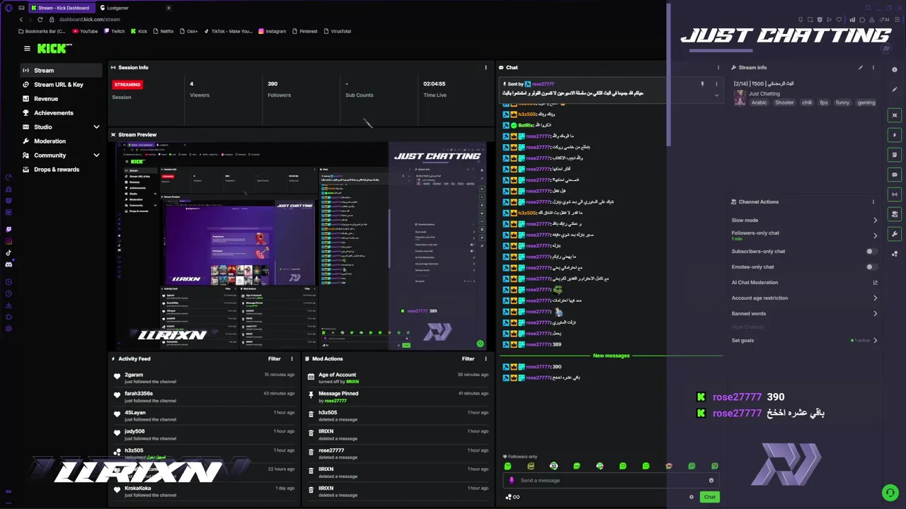Screen dimensions: 906x509
Task: Open Drops & rewards page
Action: [x=62, y=170]
